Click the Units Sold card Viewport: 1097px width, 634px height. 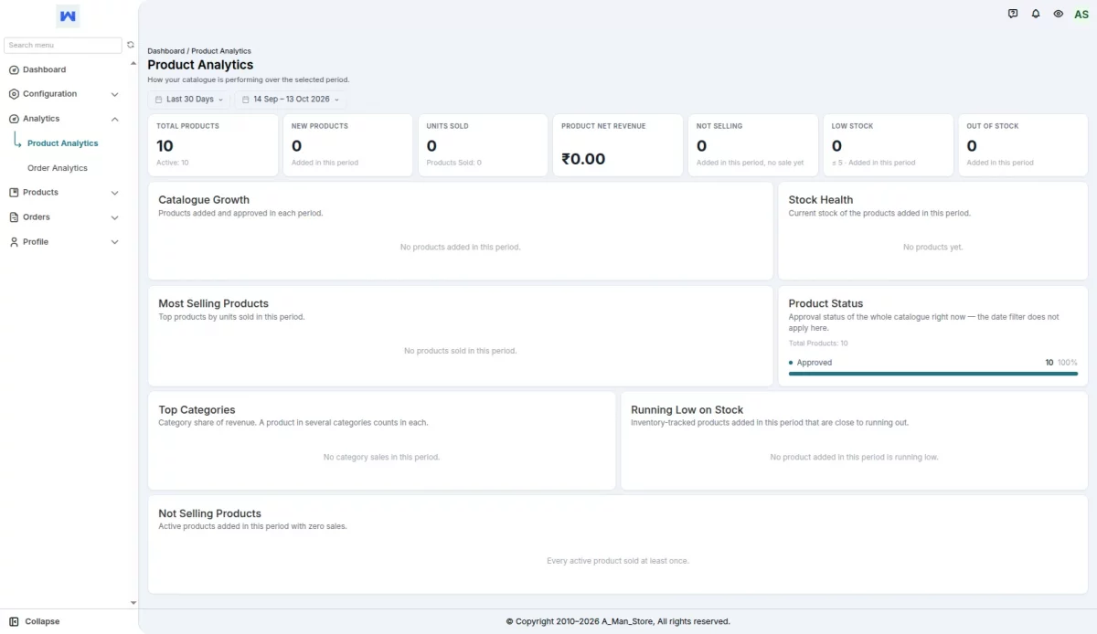click(x=483, y=145)
